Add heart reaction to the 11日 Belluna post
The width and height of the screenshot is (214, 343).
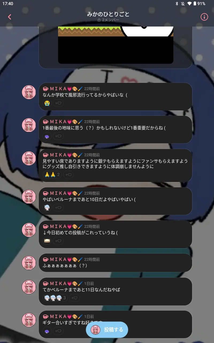(x=75, y=298)
